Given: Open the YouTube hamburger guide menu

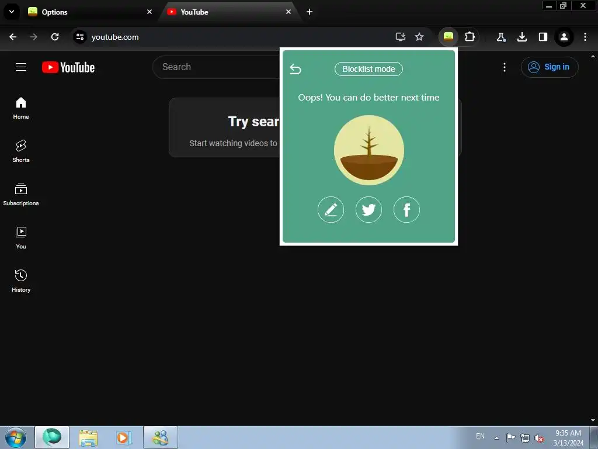Looking at the screenshot, I should [x=21, y=67].
